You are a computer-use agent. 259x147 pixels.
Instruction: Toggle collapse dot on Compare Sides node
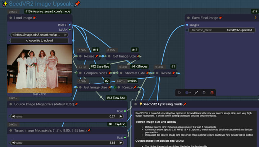(80, 73)
